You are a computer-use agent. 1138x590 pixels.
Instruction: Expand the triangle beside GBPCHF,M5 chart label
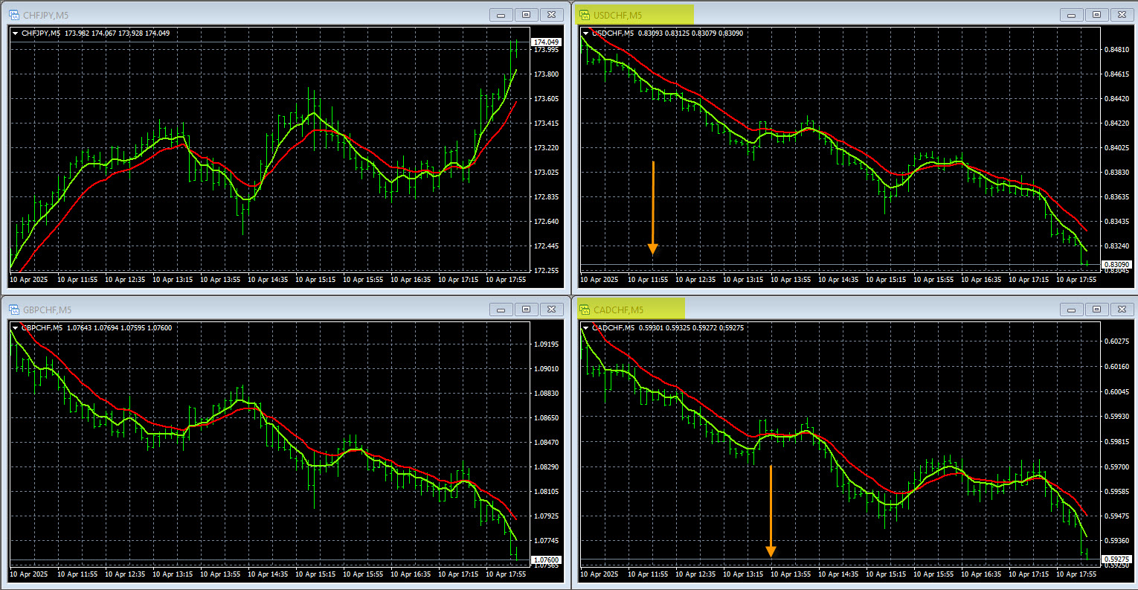tap(16, 328)
